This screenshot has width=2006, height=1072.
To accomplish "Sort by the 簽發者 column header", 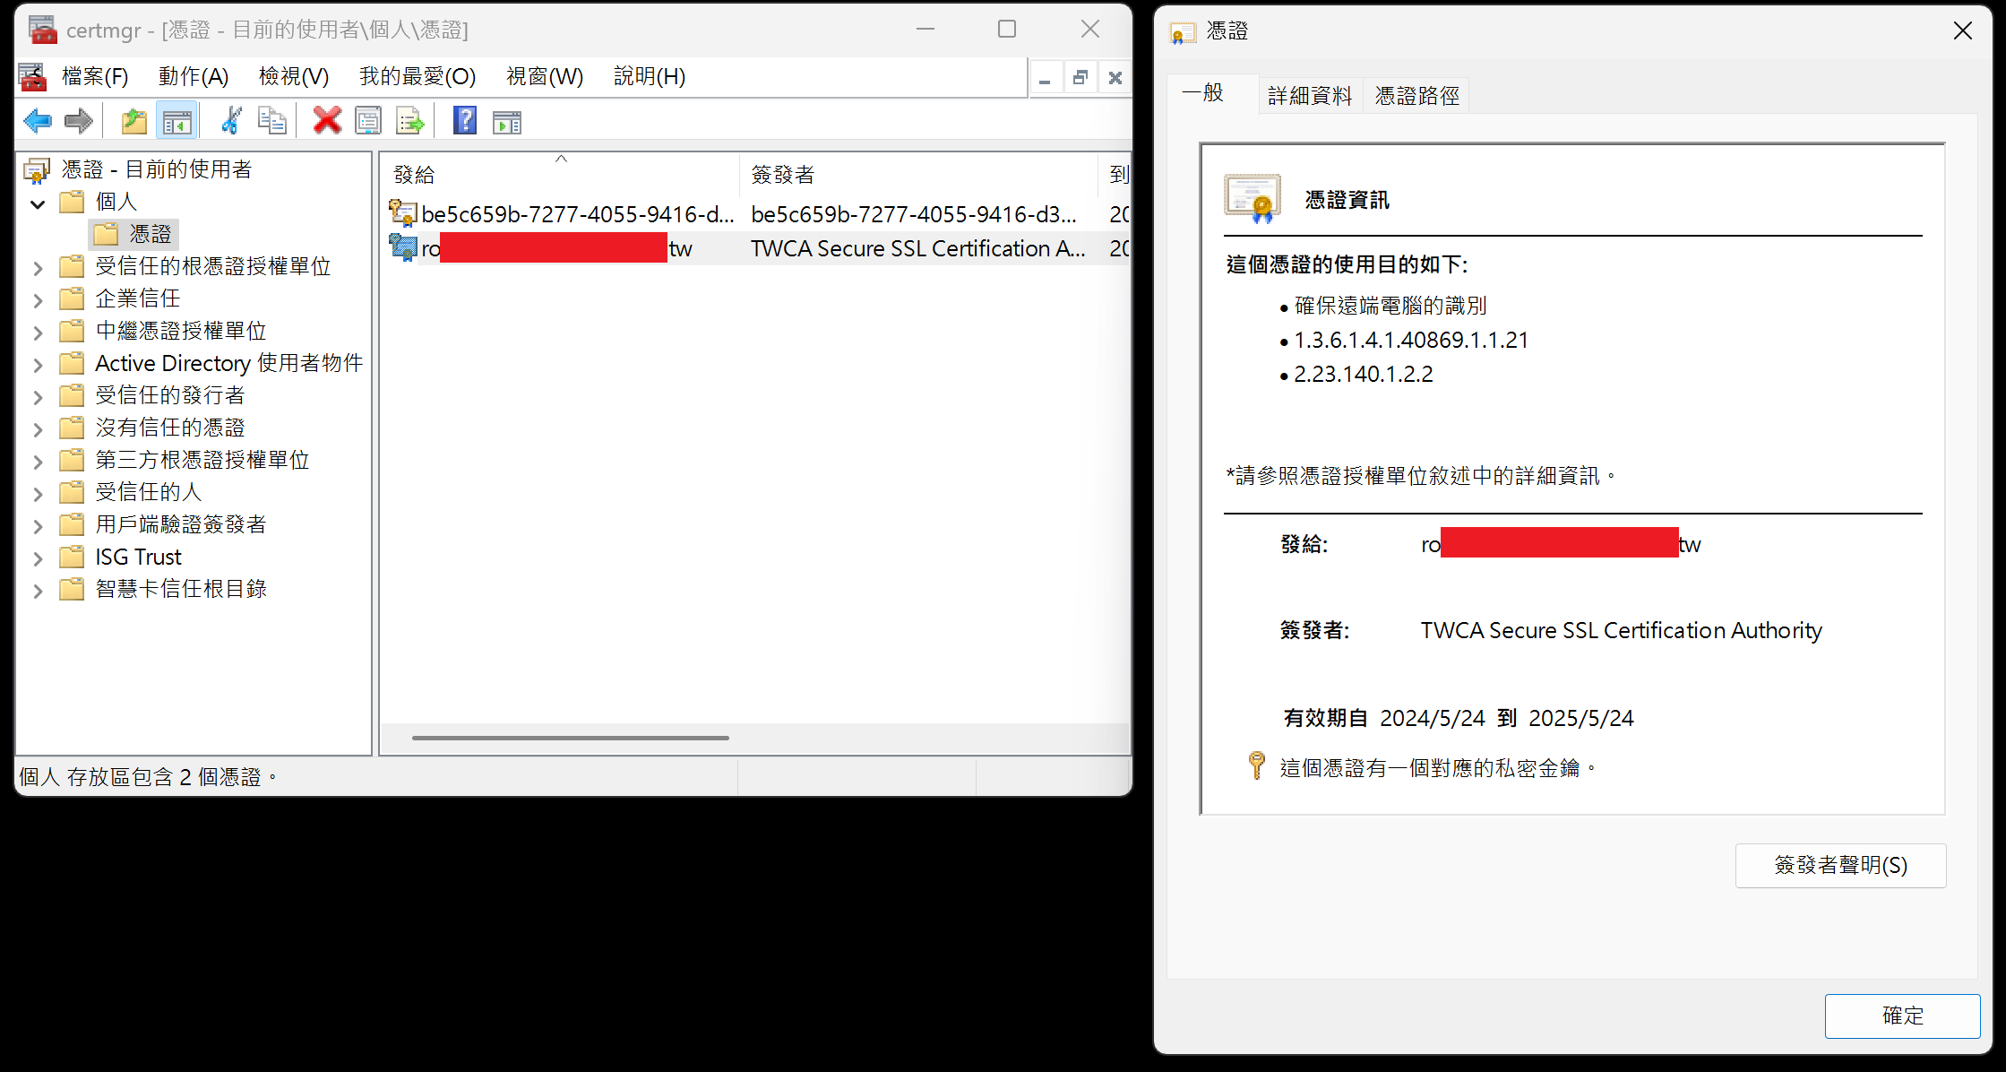I will pyautogui.click(x=918, y=174).
